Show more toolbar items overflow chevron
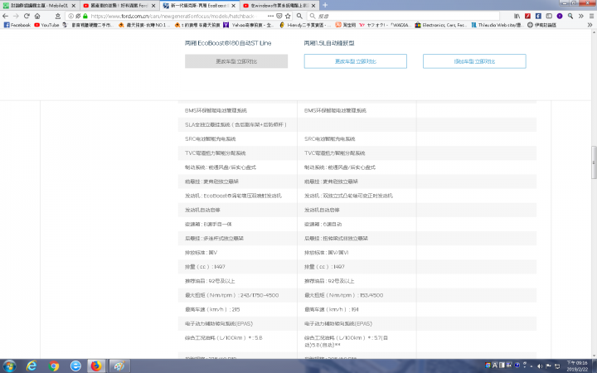The height and width of the screenshot is (373, 597). [580, 16]
